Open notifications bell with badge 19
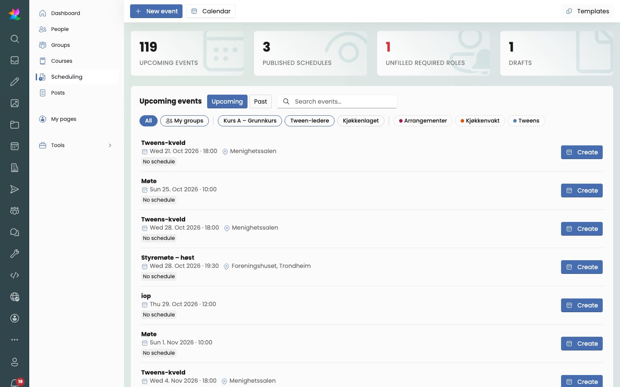The width and height of the screenshot is (620, 387). (x=16, y=382)
